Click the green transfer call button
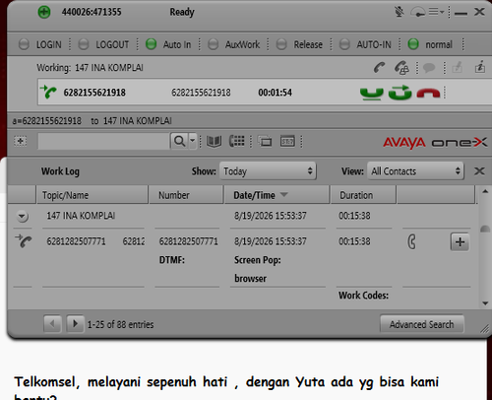Image resolution: width=492 pixels, height=400 pixels. (x=400, y=93)
